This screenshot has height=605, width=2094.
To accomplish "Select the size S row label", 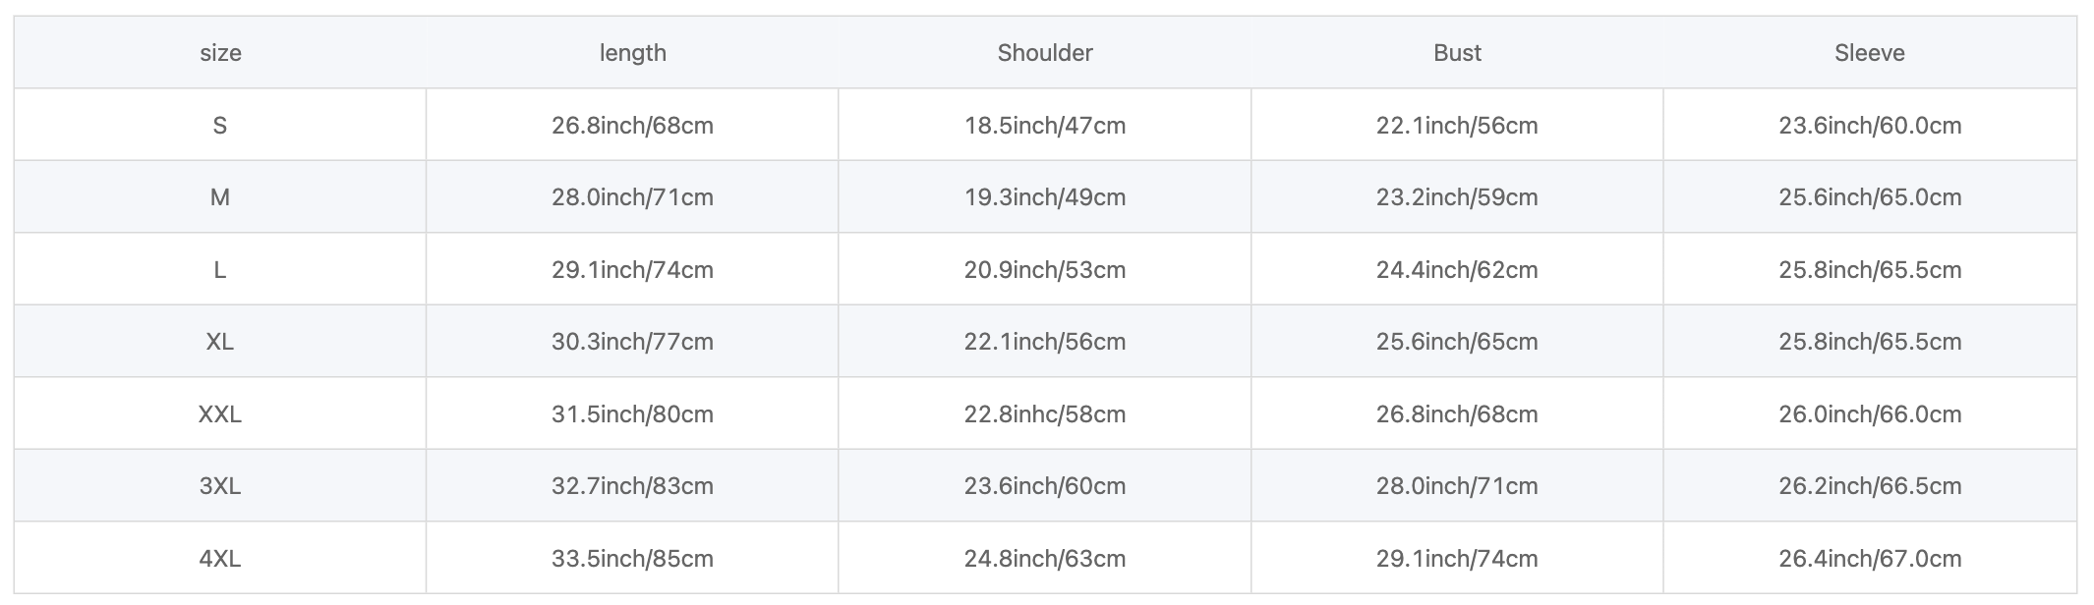I will pyautogui.click(x=220, y=125).
